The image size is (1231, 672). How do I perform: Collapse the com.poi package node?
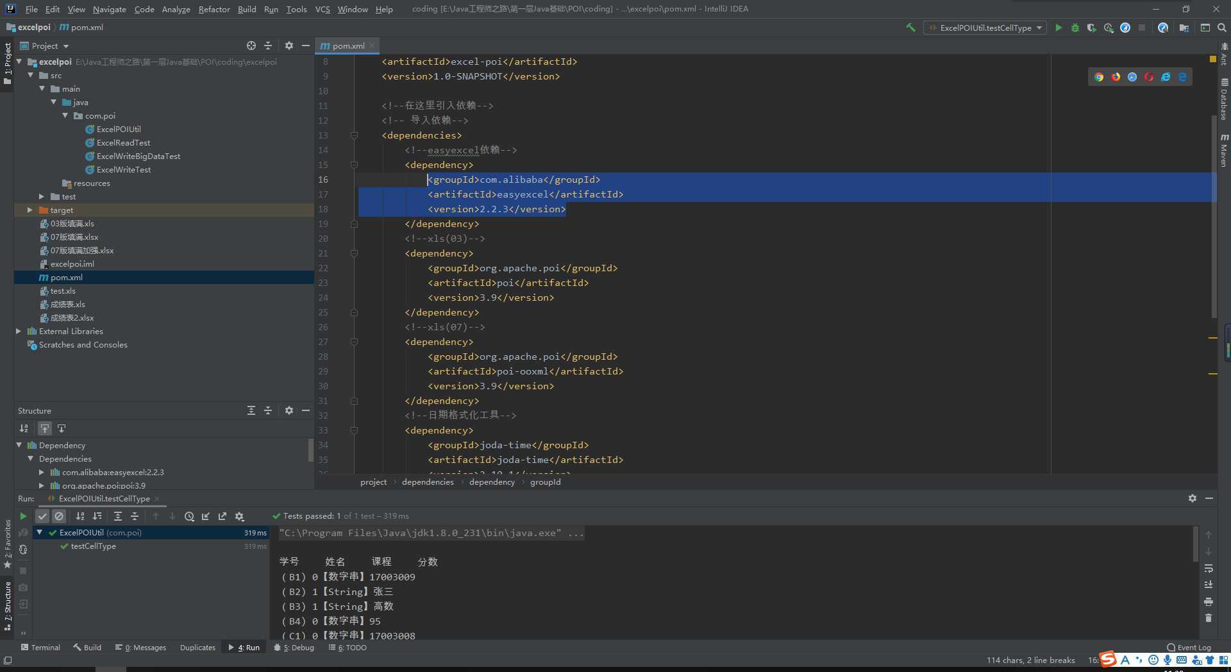(x=65, y=115)
